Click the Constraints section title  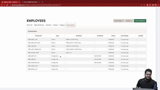(x=32, y=31)
